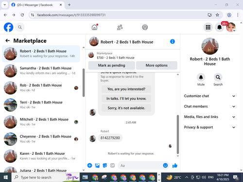Open Rob - 2 Beds 1 Bath House chat
Image resolution: width=243 pixels, height=182 pixels.
coord(41,88)
